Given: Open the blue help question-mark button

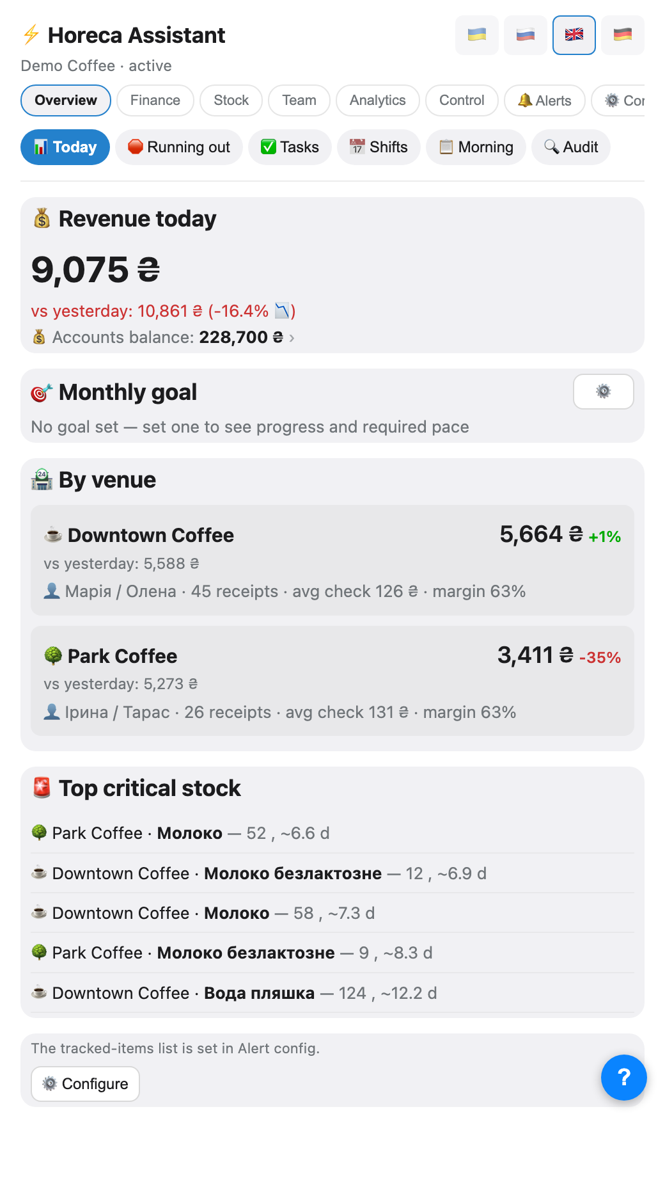Looking at the screenshot, I should [x=623, y=1078].
